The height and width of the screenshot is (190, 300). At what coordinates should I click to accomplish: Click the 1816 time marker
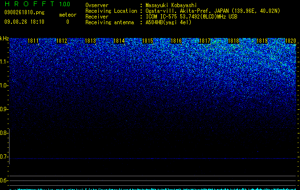click(176, 41)
